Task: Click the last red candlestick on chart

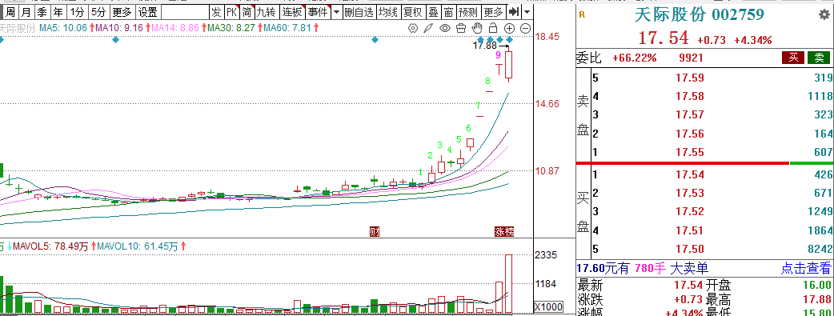Action: pos(509,64)
